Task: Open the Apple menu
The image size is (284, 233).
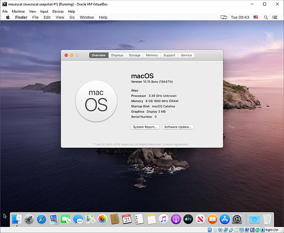Action: click(7, 17)
